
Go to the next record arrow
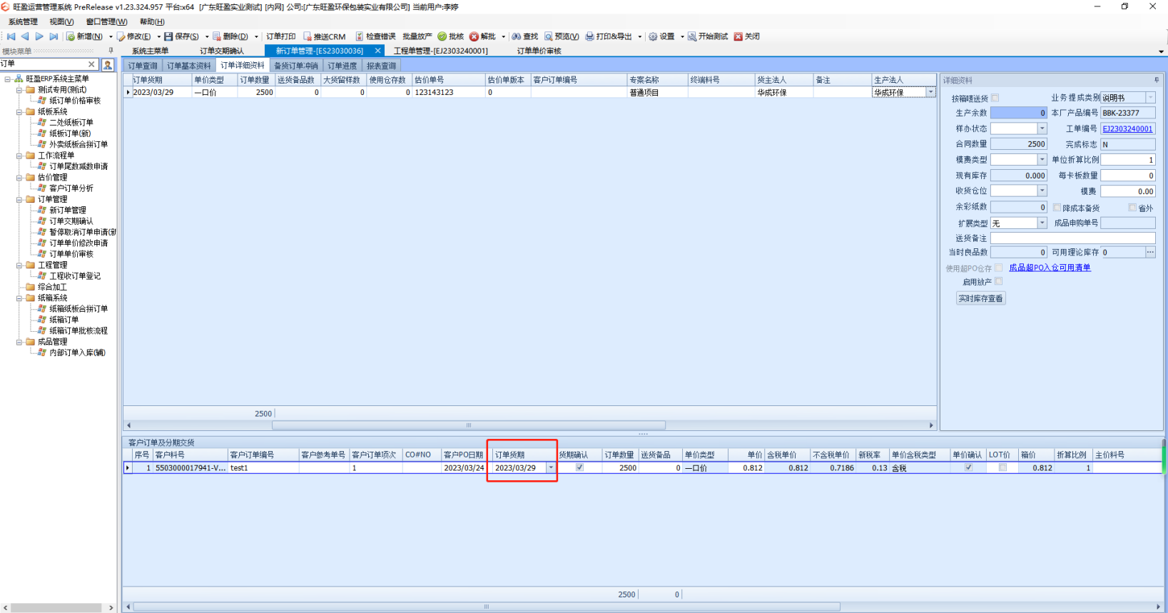click(39, 36)
